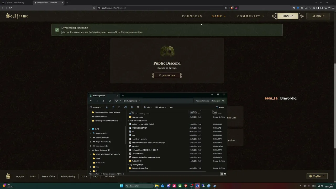336x189 pixels.
Task: Open the browser Extensions puzzle icon
Action: click(x=306, y=8)
